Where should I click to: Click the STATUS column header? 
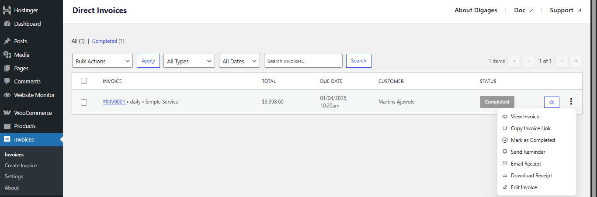[x=488, y=81]
